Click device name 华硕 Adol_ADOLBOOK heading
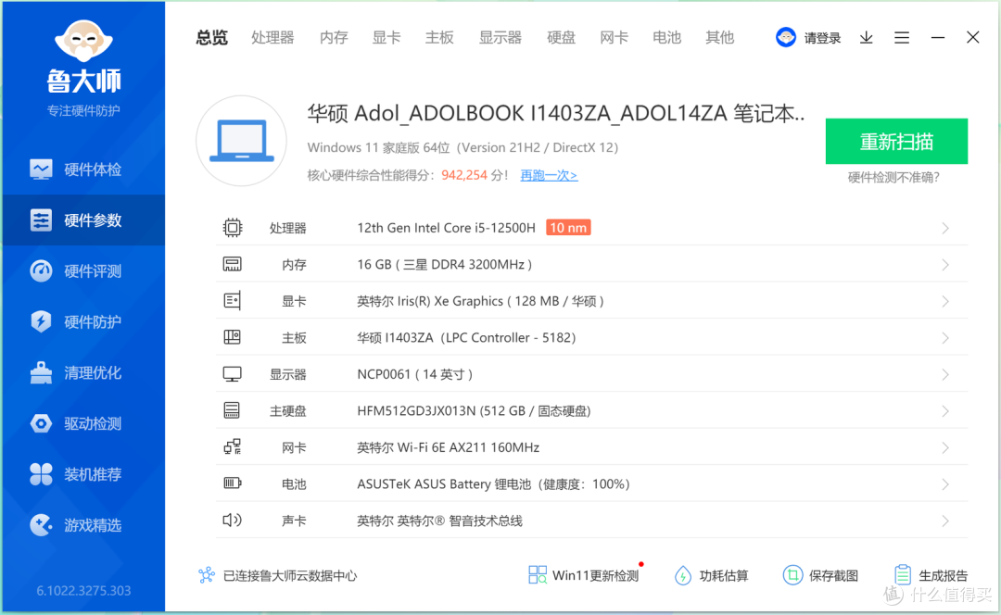The height and width of the screenshot is (615, 1001). (555, 113)
